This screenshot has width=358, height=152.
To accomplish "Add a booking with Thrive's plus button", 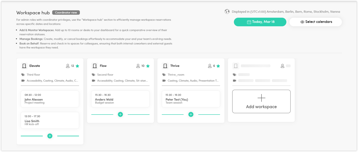I will pos(191,114).
